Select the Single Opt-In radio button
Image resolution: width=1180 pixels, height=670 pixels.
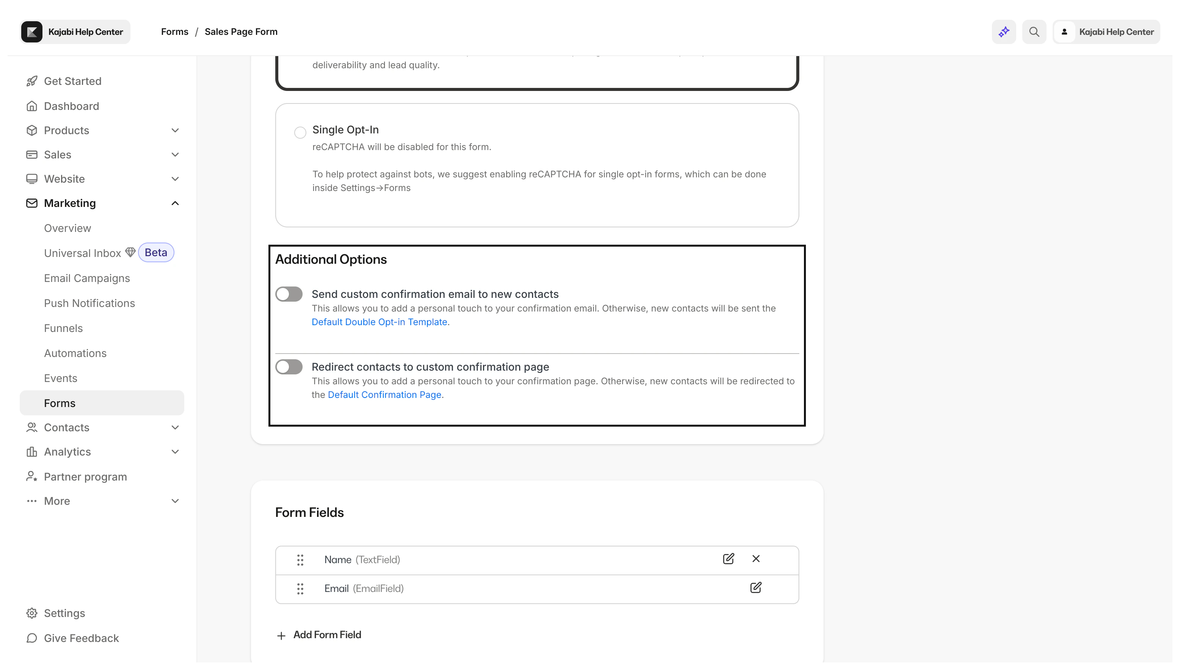pyautogui.click(x=301, y=132)
